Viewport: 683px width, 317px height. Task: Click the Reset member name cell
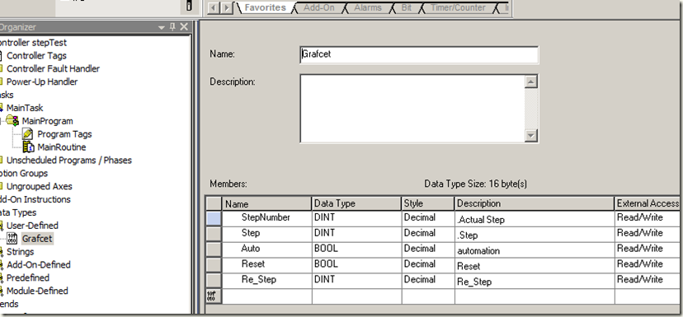pyautogui.click(x=267, y=264)
